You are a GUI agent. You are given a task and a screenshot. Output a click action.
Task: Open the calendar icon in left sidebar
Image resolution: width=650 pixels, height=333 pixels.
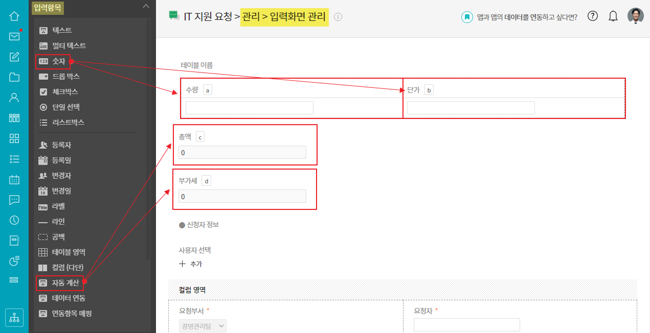coord(14,179)
